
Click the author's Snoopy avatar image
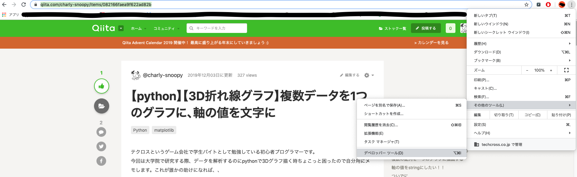(x=136, y=75)
